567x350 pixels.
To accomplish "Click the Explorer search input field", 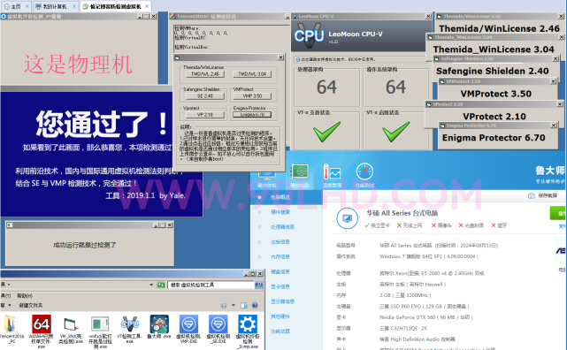I will click(x=211, y=285).
